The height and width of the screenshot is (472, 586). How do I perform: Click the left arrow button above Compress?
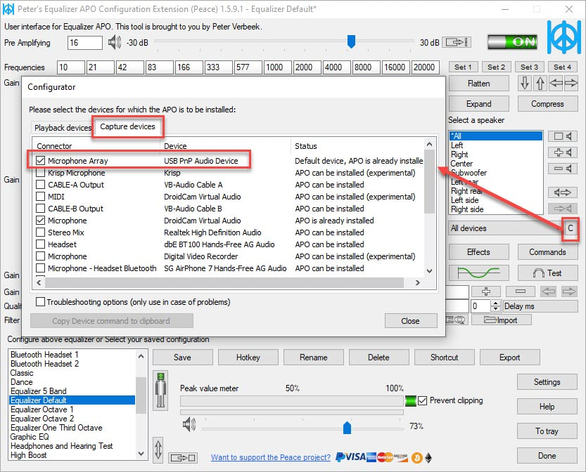[556, 83]
